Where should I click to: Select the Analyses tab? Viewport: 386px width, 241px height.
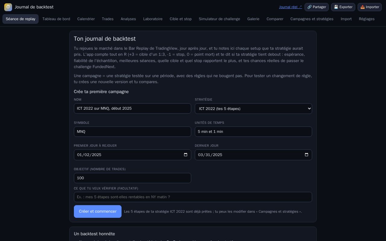point(128,19)
